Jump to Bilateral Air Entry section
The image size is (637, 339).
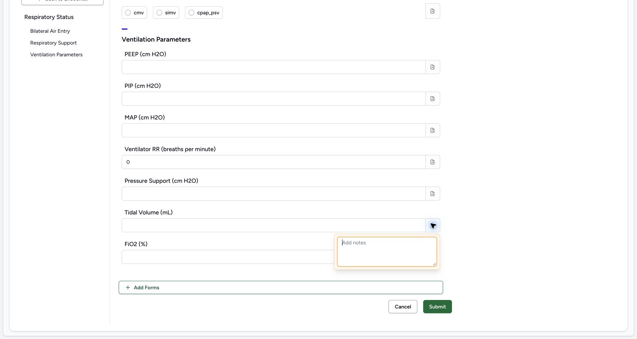50,31
